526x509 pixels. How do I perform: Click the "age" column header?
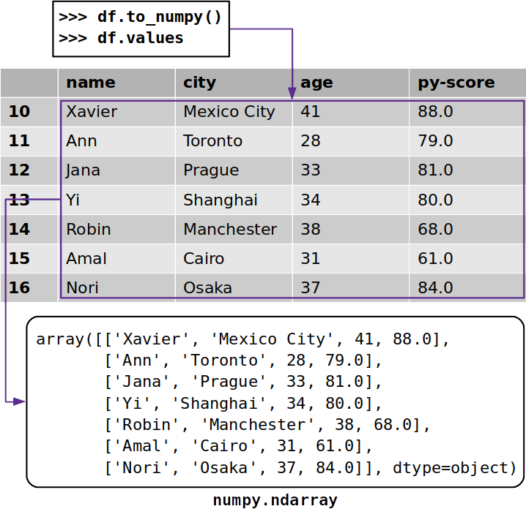[x=316, y=83]
